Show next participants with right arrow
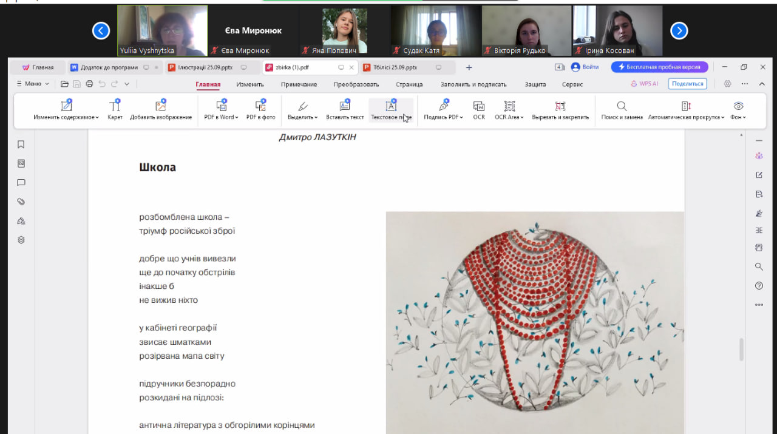777x434 pixels. click(x=679, y=30)
